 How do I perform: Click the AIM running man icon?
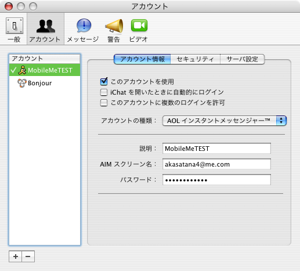[x=22, y=70]
